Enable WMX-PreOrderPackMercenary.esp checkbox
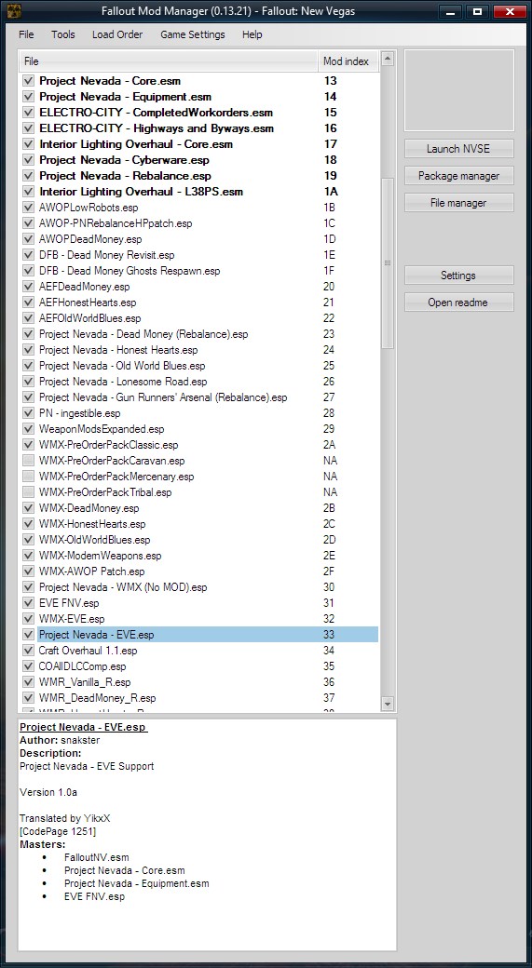The image size is (532, 968). (28, 477)
